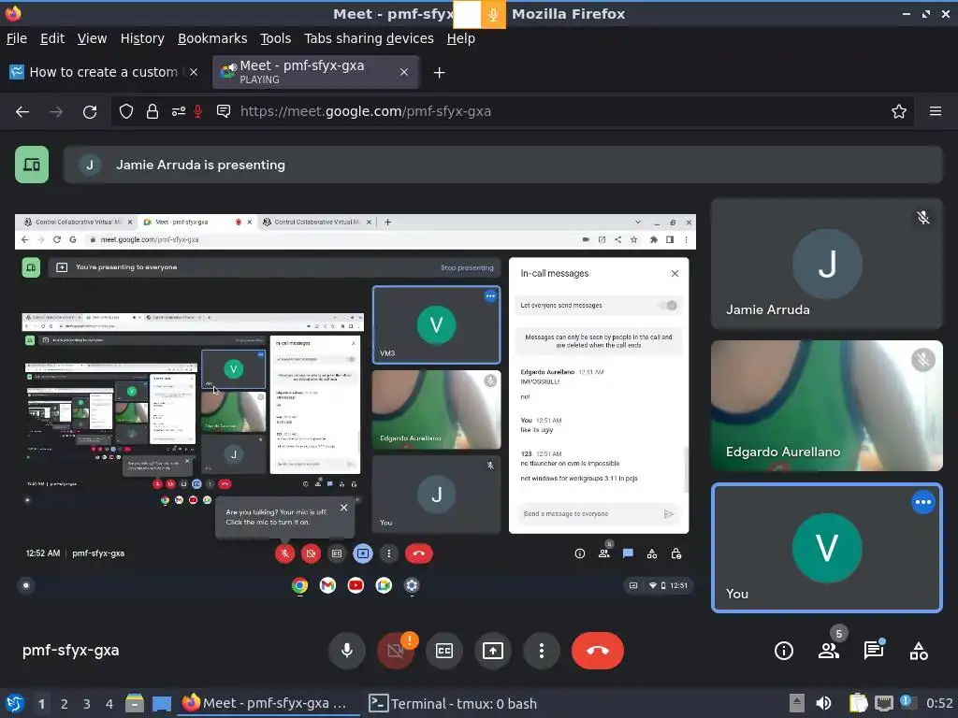The image size is (958, 718).
Task: Toggle Let everyone send messages switch
Action: pos(670,306)
